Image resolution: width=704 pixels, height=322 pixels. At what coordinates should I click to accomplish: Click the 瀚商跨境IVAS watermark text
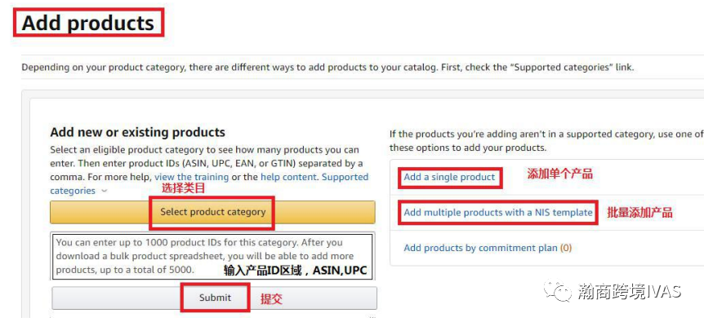pyautogui.click(x=630, y=291)
